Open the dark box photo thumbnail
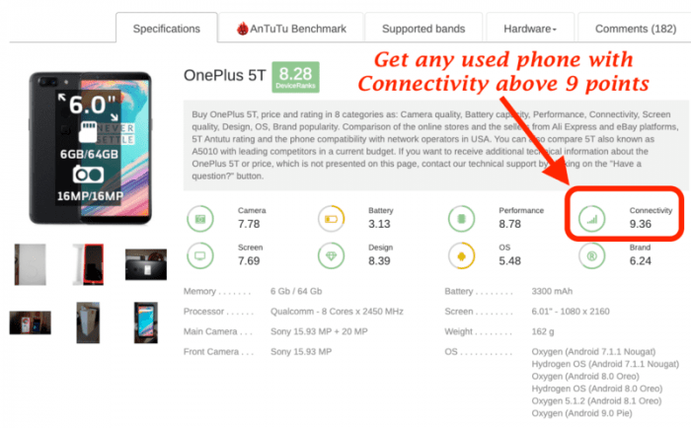Image resolution: width=691 pixels, height=428 pixels. (x=146, y=264)
